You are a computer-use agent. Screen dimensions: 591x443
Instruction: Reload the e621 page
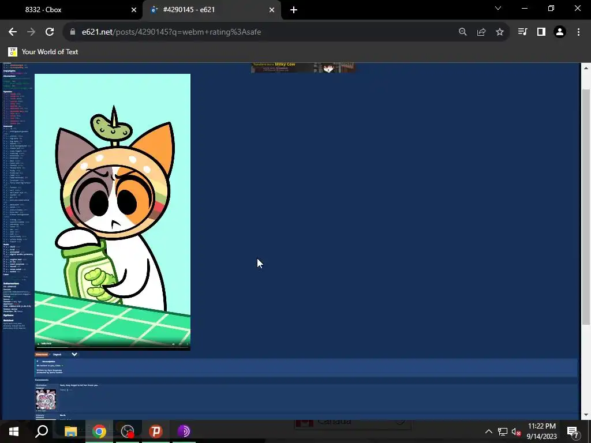50,32
